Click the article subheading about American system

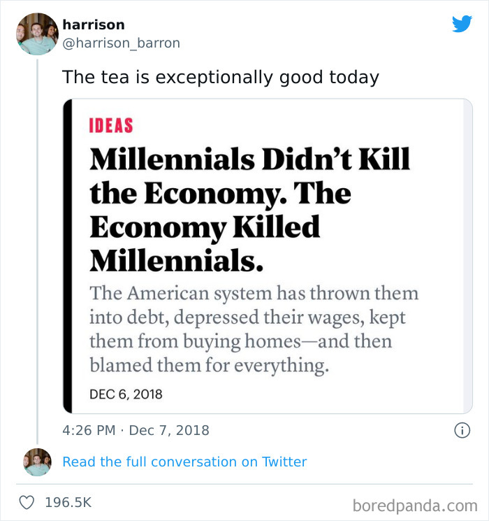pos(254,329)
